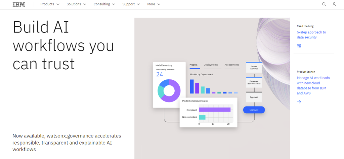
Task: Select the Deployments tab in illustration
Action: tap(211, 65)
